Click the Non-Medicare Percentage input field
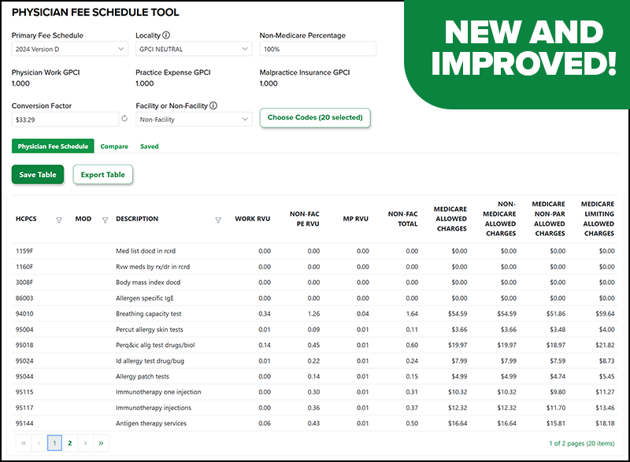Viewport: 630px width, 462px height. tap(318, 49)
